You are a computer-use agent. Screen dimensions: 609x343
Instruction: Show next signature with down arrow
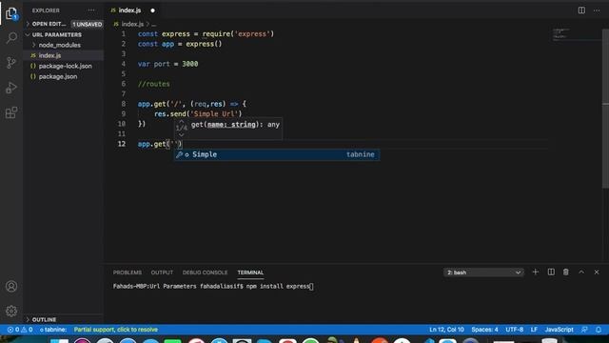pos(182,134)
